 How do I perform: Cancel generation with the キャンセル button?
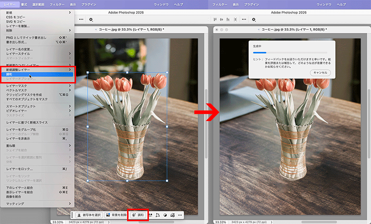(x=320, y=73)
